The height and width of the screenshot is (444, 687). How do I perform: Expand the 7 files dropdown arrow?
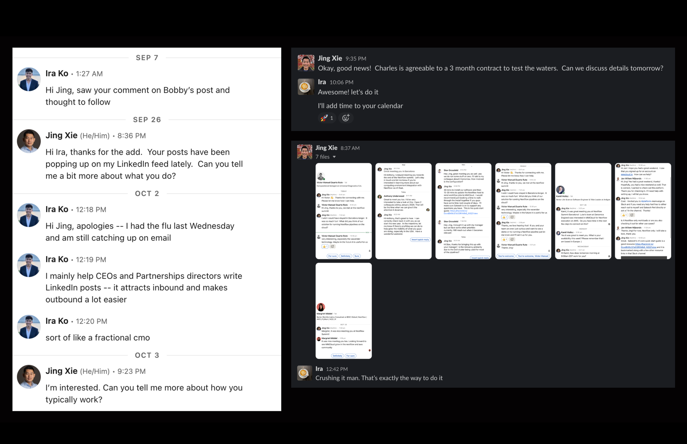point(334,157)
